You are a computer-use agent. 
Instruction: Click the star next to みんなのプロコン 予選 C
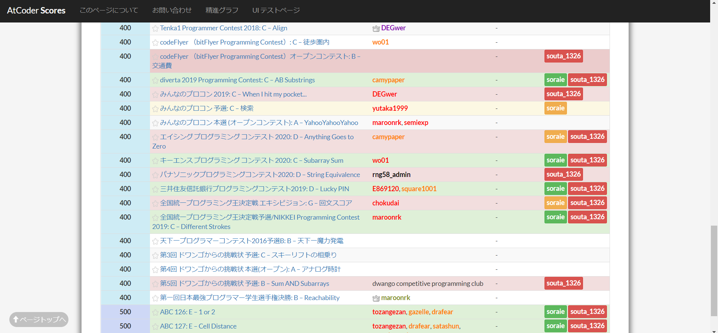coord(155,109)
